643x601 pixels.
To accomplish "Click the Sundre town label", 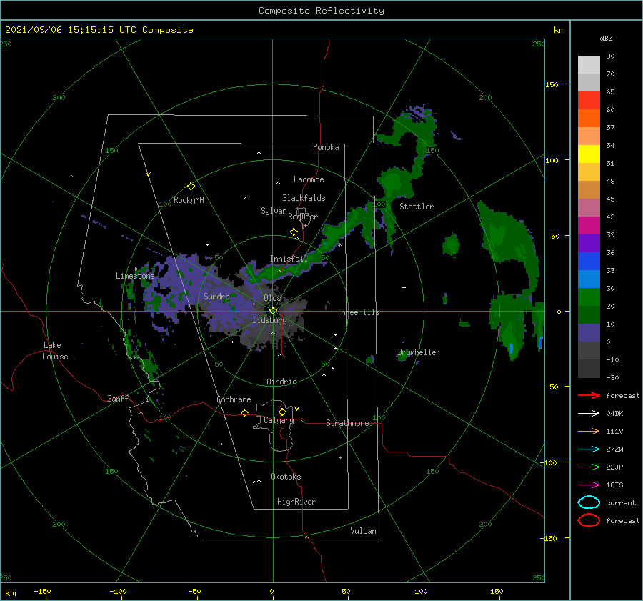I will tap(216, 296).
